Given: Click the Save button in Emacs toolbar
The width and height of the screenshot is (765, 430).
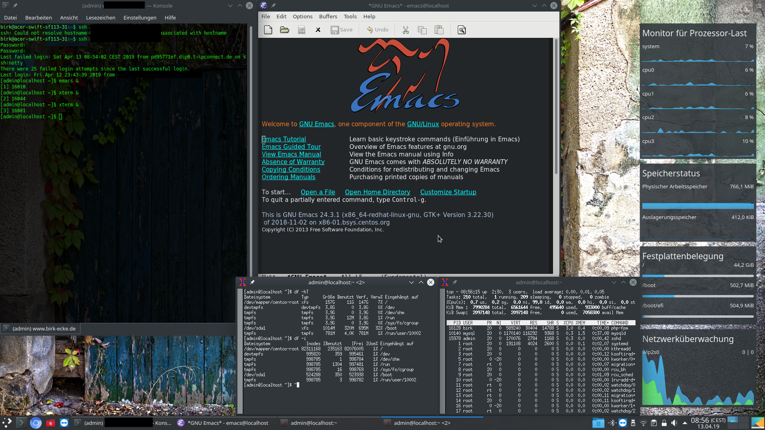Looking at the screenshot, I should point(342,30).
